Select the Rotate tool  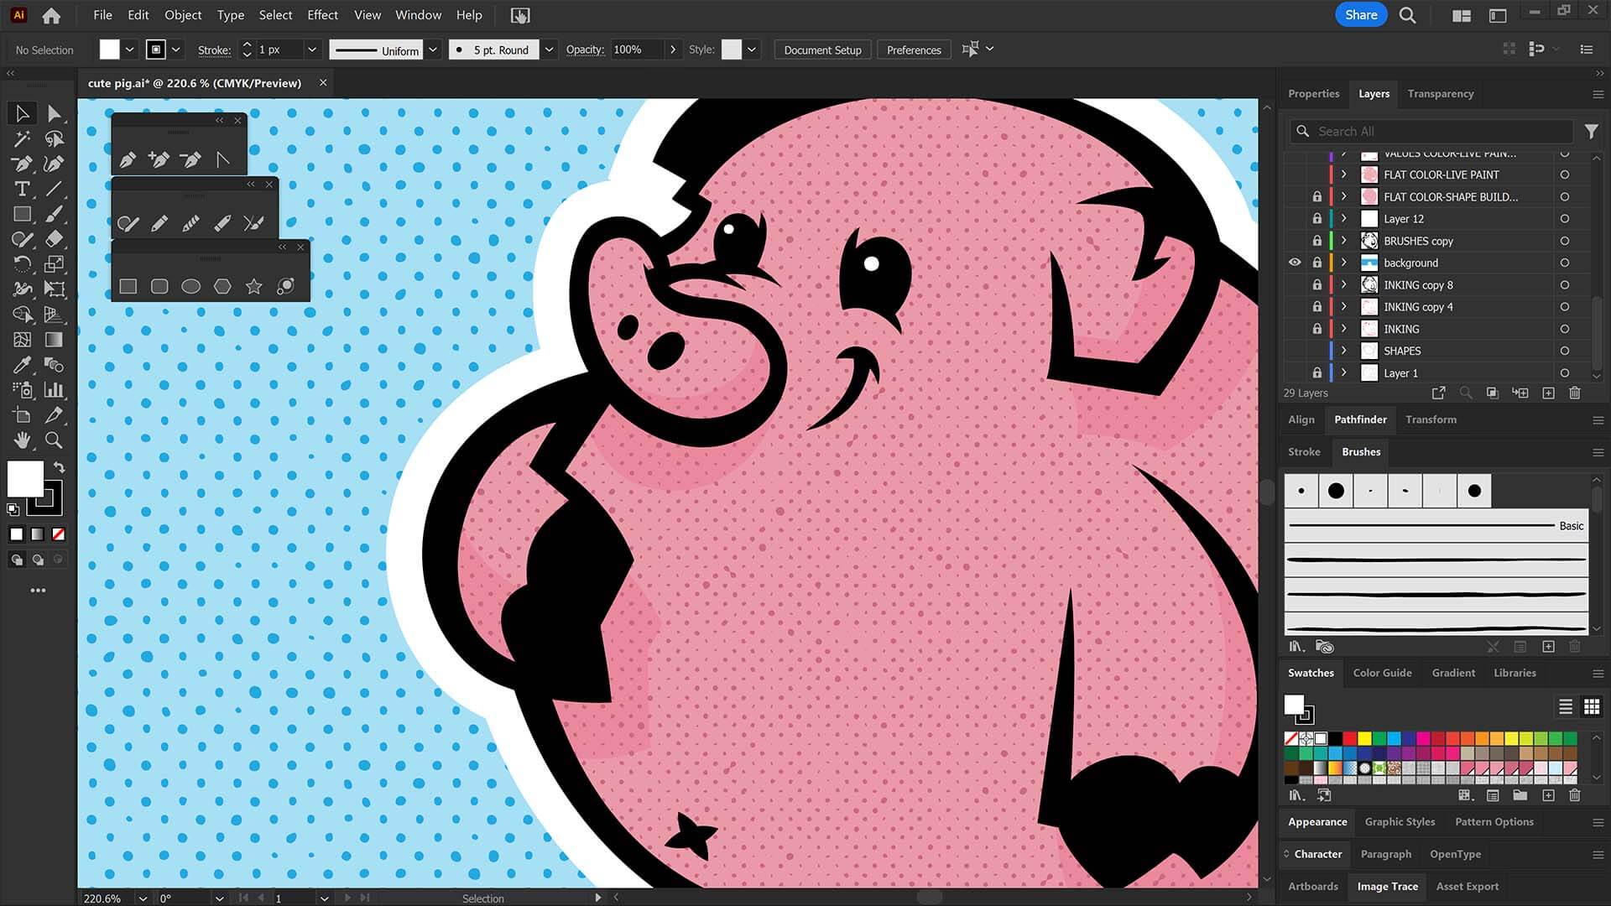[22, 264]
